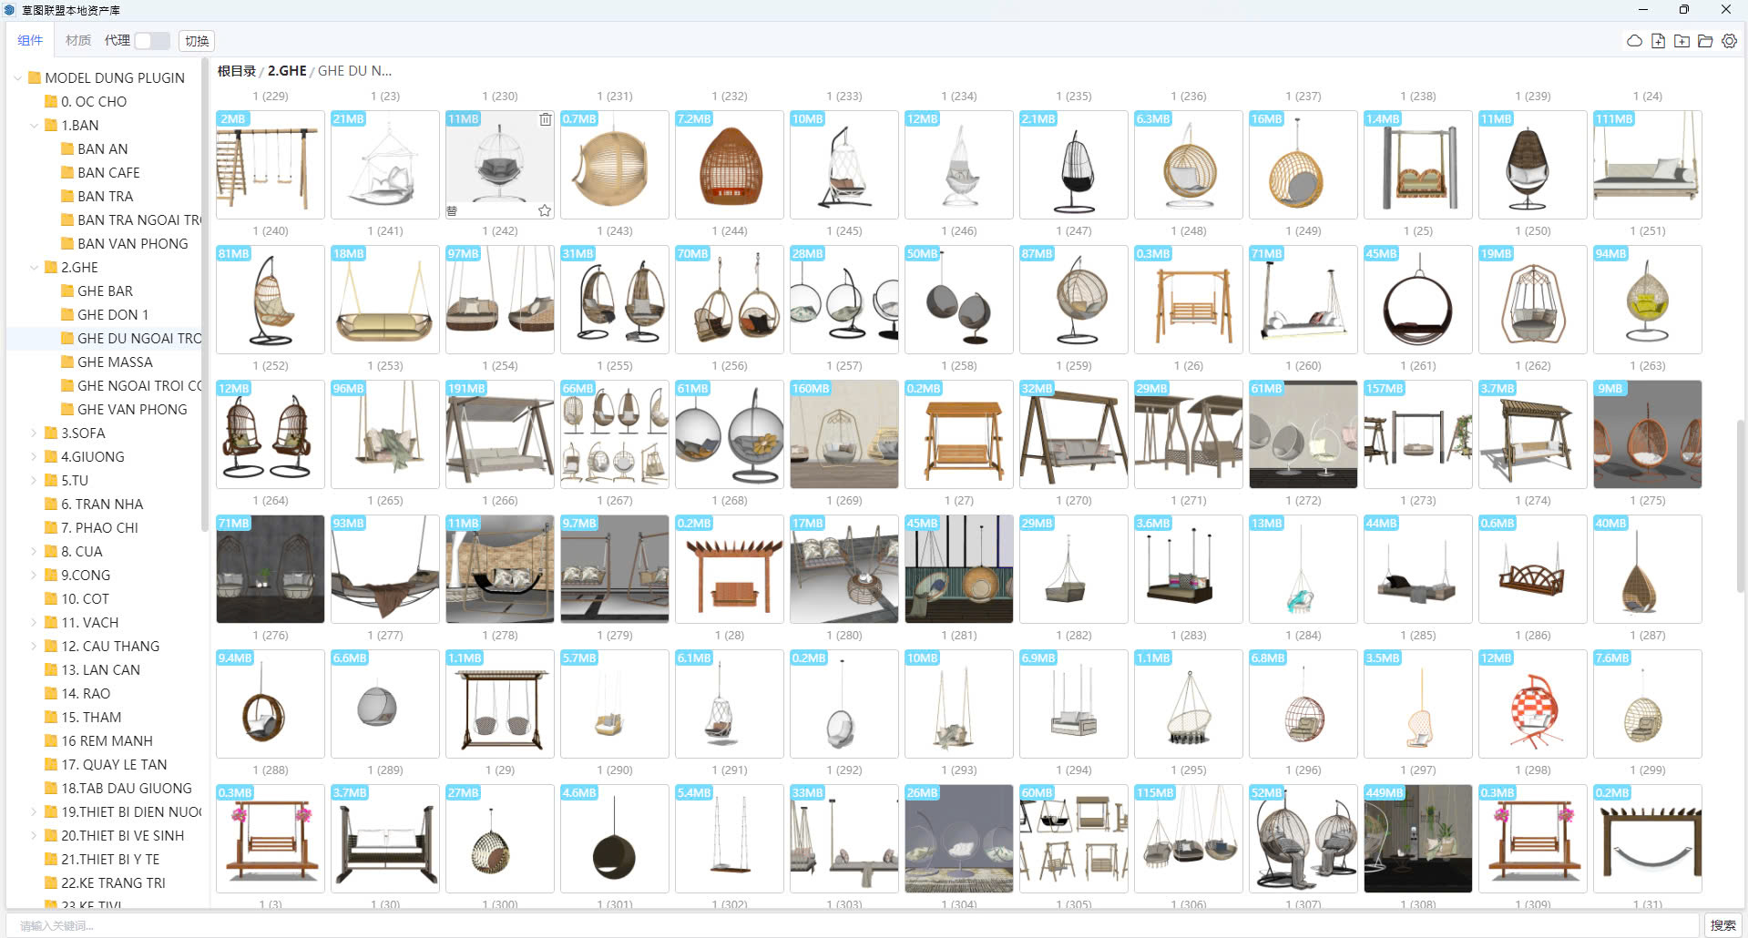Expand the 12. CAU THANG folder
This screenshot has width=1748, height=938.
point(35,647)
